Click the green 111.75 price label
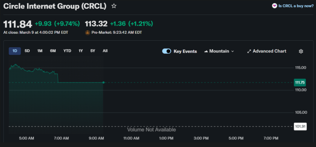This screenshot has width=316, height=147. (x=300, y=83)
